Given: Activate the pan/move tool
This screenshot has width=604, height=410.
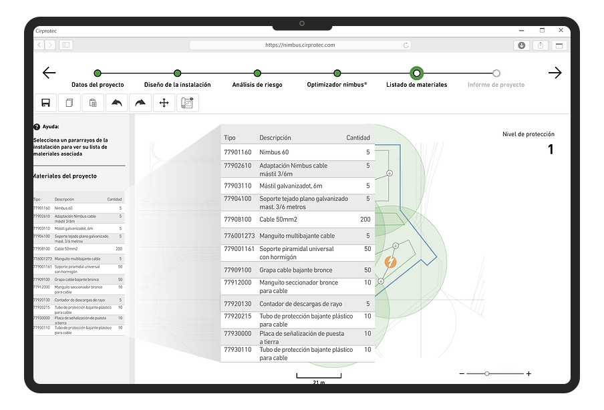Looking at the screenshot, I should (x=164, y=102).
